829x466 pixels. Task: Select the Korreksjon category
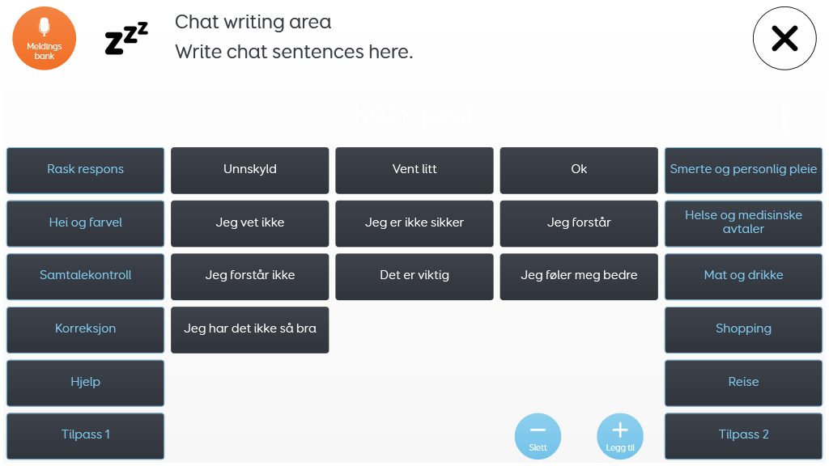click(86, 330)
